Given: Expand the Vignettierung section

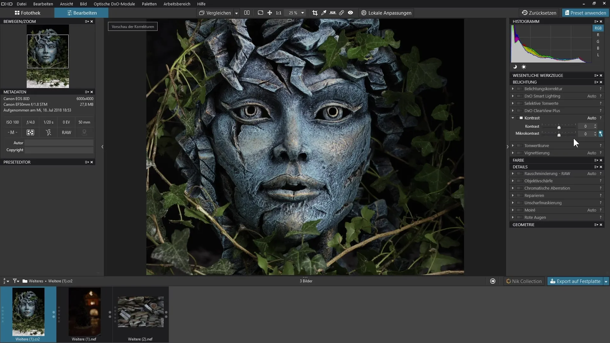Looking at the screenshot, I should pos(513,153).
